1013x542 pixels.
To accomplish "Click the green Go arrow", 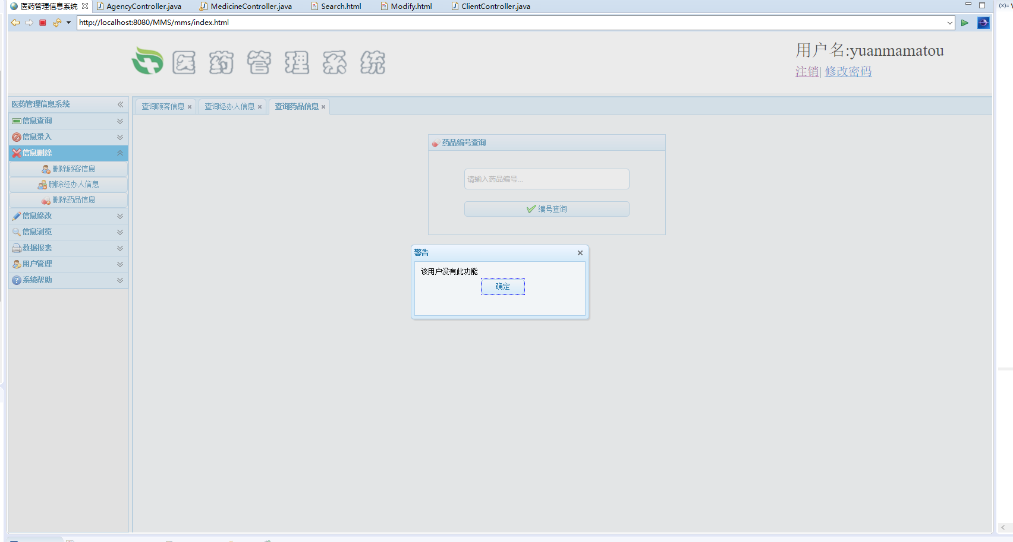I will pos(965,23).
